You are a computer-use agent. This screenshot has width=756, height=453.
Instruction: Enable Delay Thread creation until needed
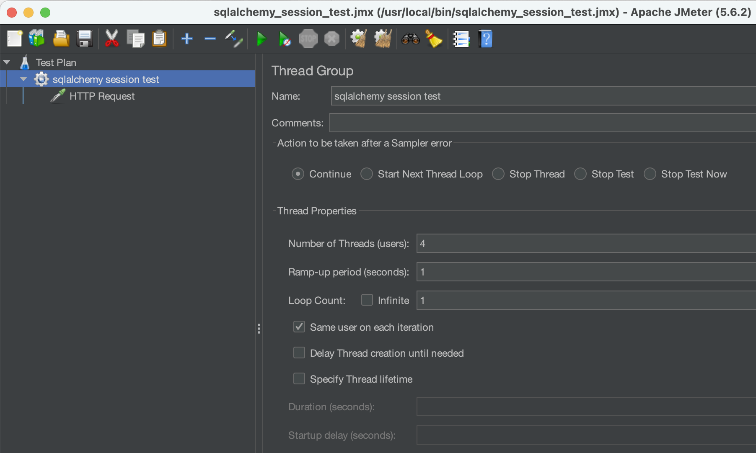tap(299, 353)
